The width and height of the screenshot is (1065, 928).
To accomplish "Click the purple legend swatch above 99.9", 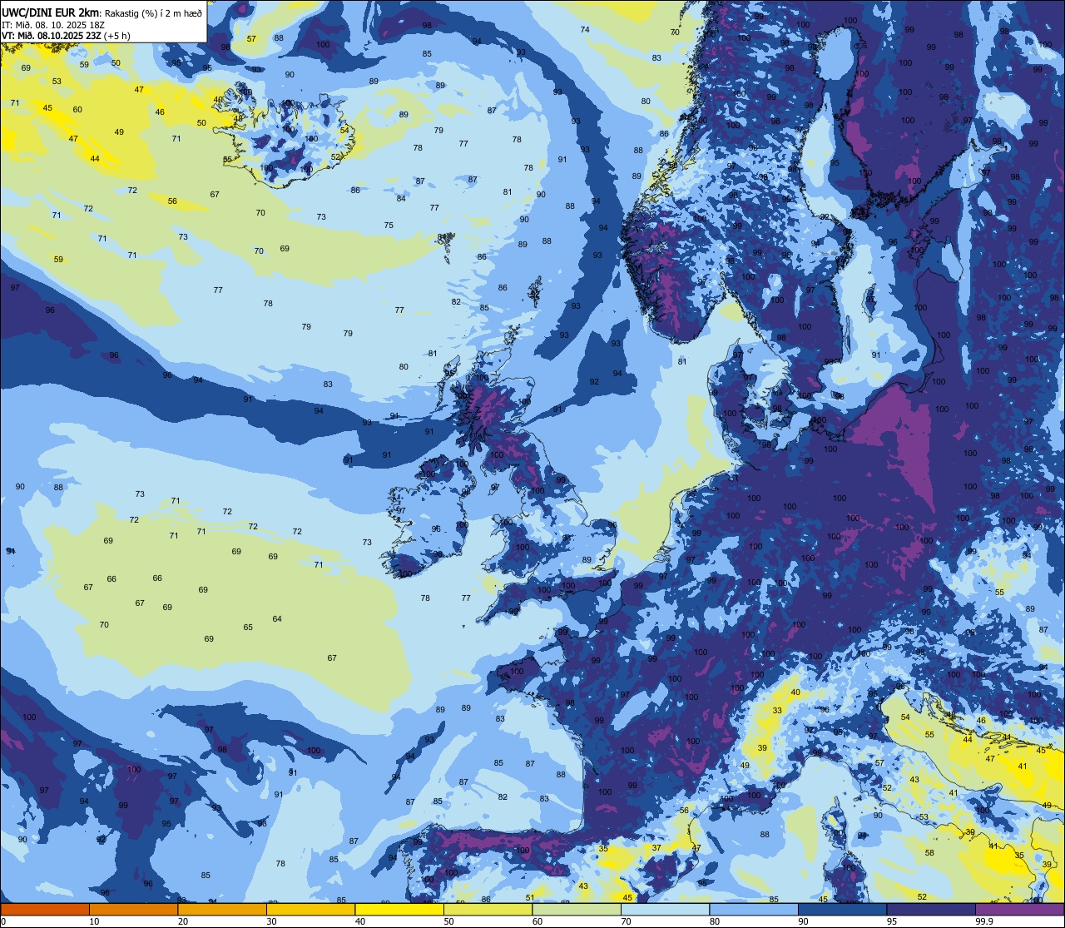I will point(1019,909).
